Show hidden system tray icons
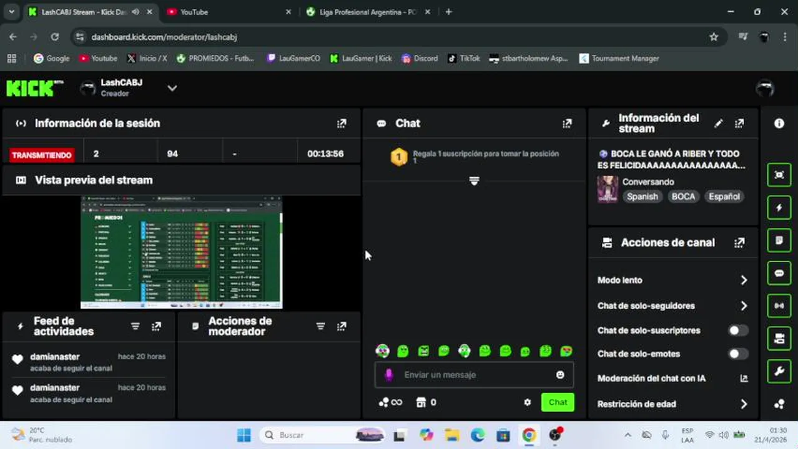798x449 pixels. (628, 435)
